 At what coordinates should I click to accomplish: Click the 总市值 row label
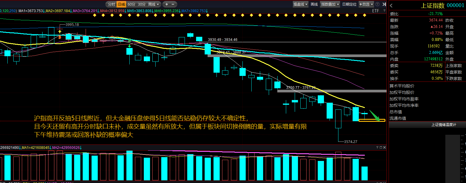(x=396, y=112)
